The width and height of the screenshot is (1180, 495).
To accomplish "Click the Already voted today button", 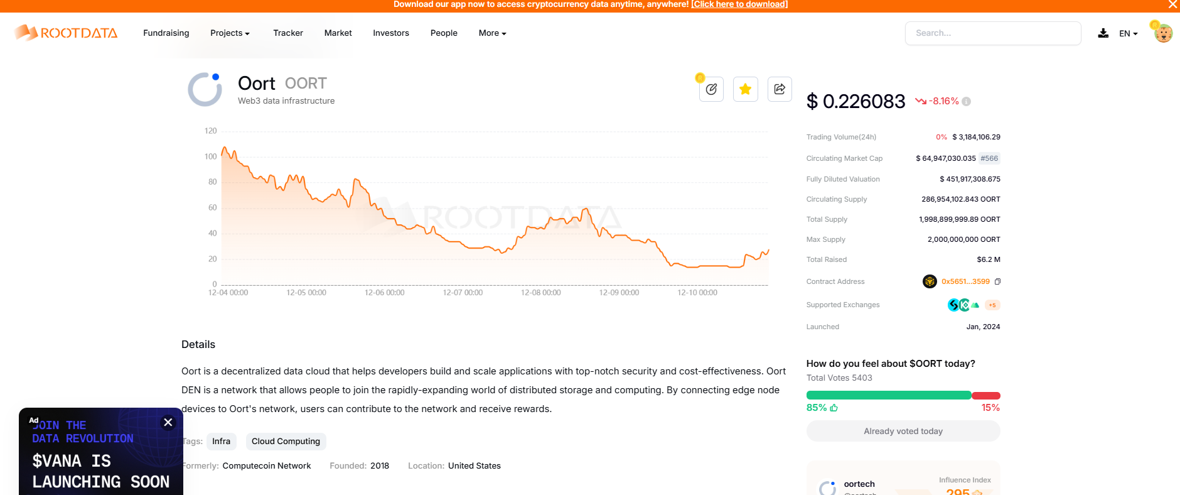I will point(903,431).
